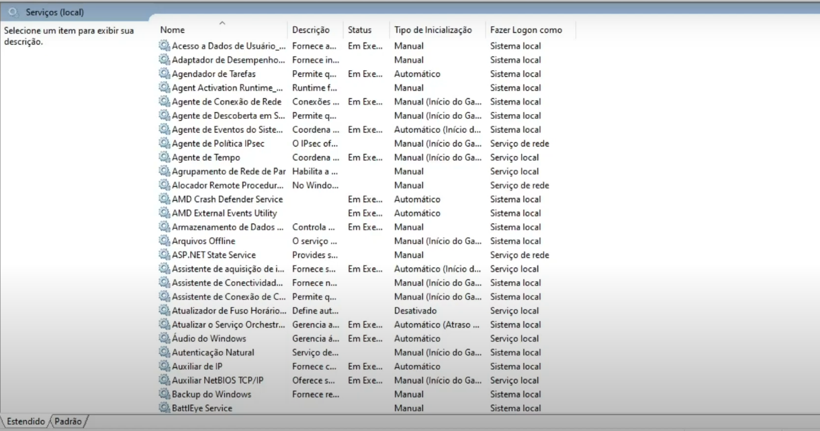Click gear icon of Arquivos Offline
This screenshot has height=431, width=820.
click(164, 241)
